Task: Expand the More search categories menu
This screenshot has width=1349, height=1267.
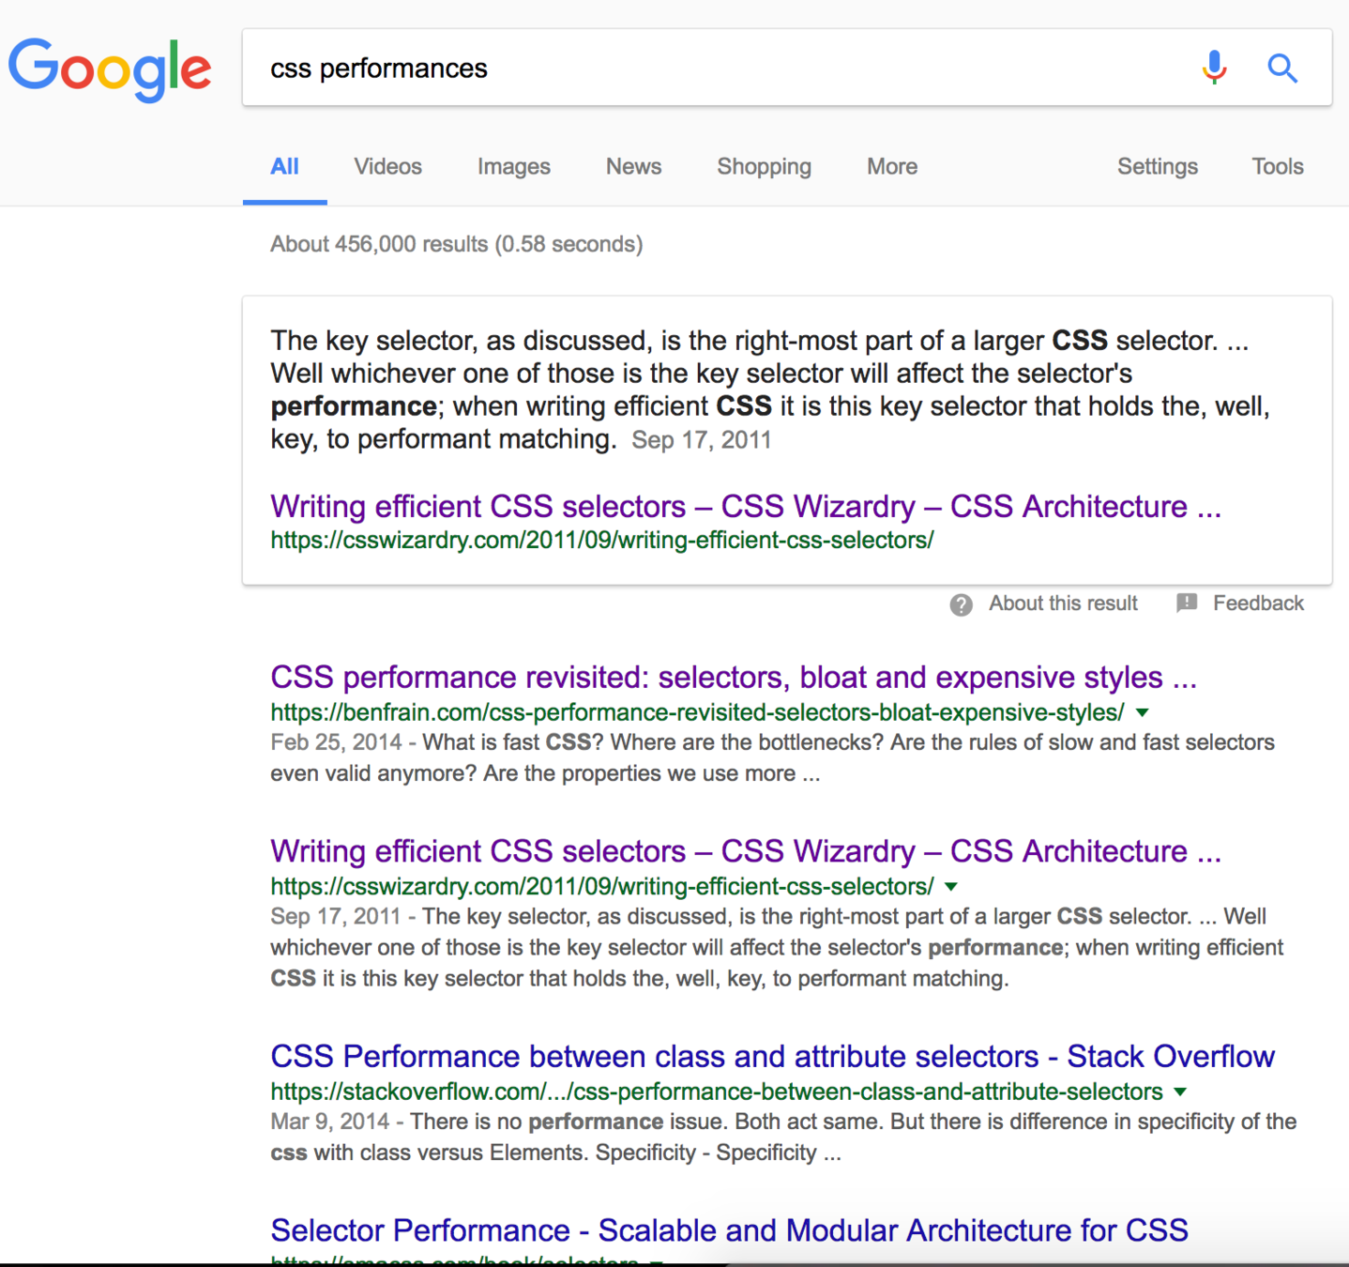Action: (x=892, y=167)
